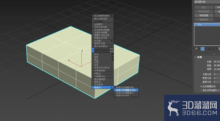Image resolution: width=220 pixels, height=121 pixels.
Task: Open 管理状态集... from context menu
Action: coord(103,43)
